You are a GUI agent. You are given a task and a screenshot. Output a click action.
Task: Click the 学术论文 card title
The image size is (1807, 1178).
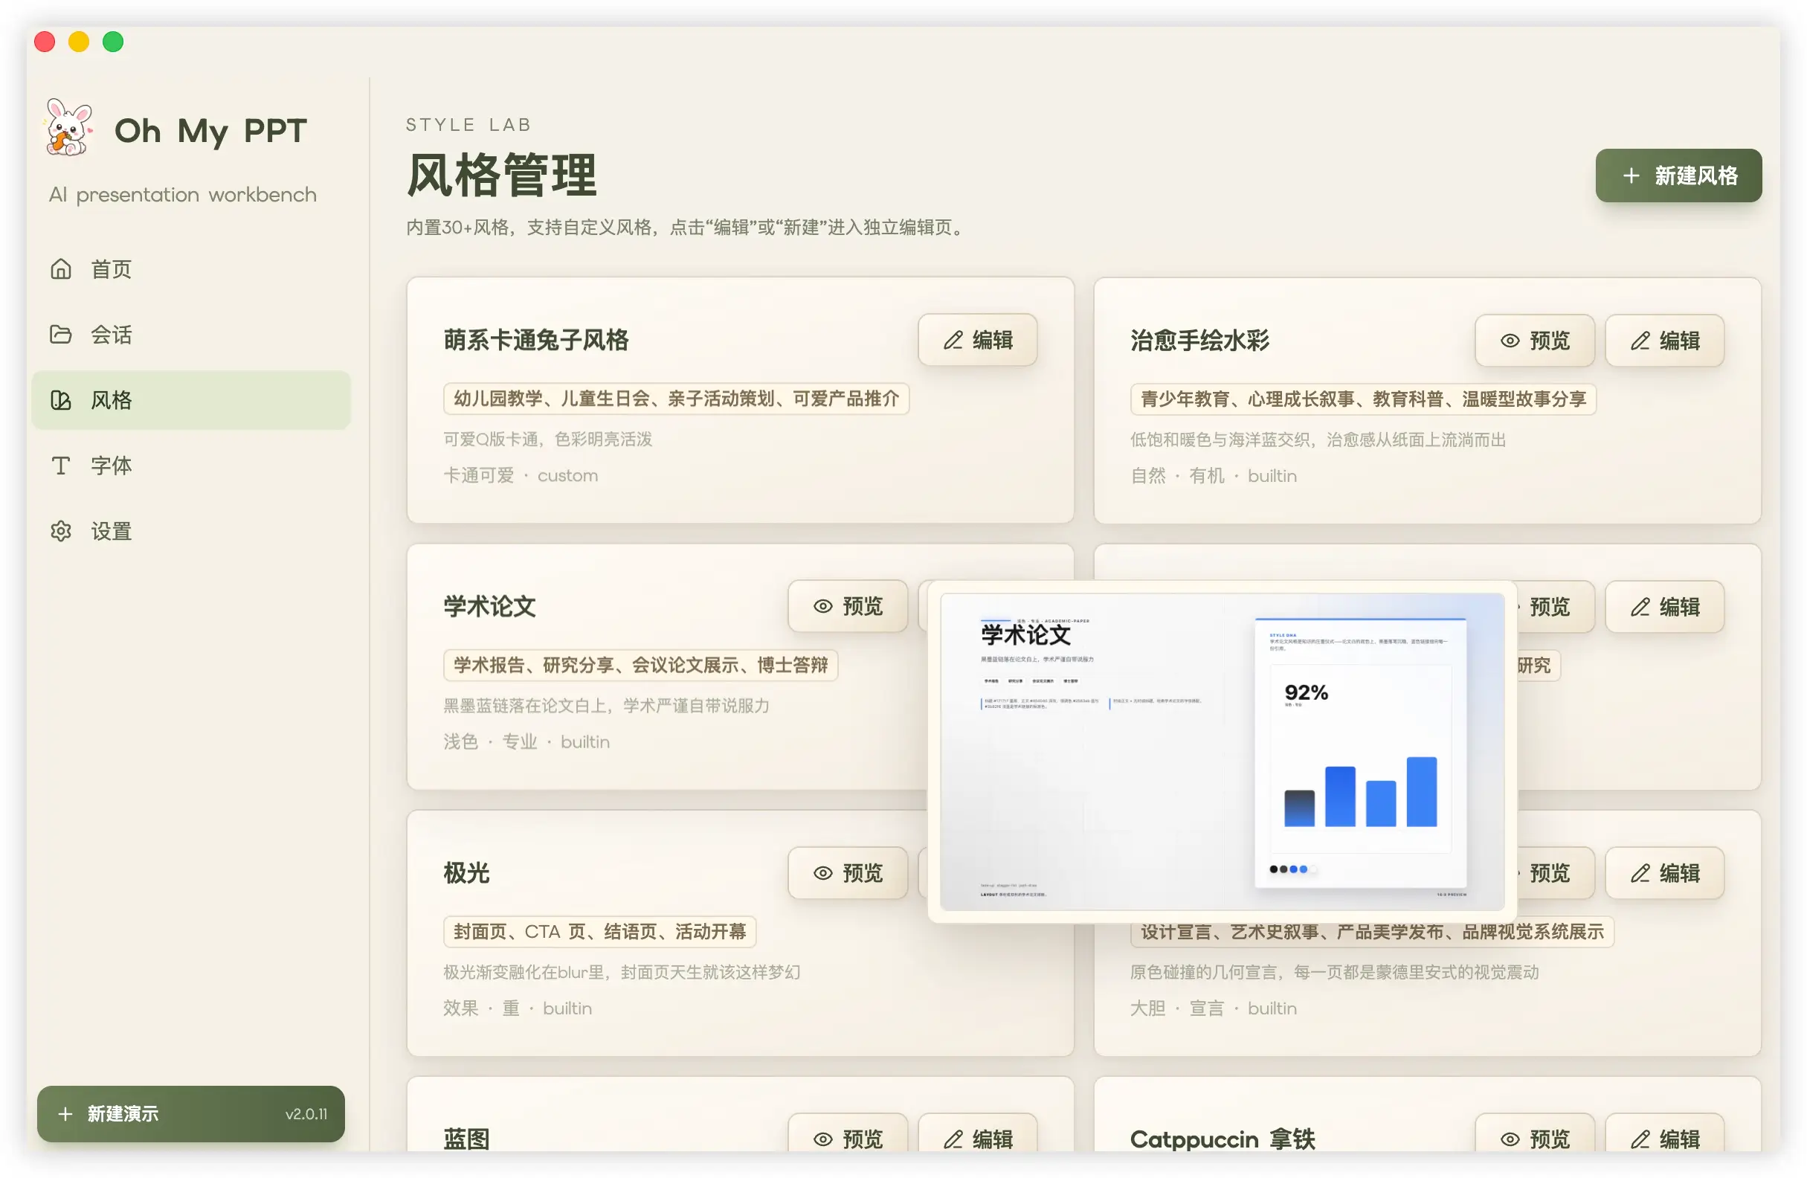tap(490, 606)
